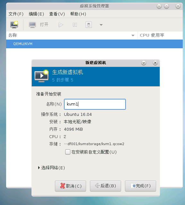Enable 在安装前自定义配置(U) checkbox
The width and height of the screenshot is (185, 205).
point(68,152)
